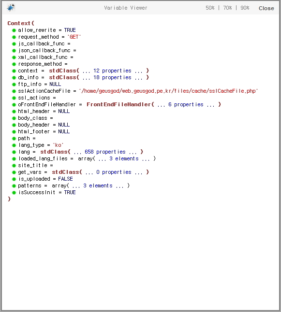The width and height of the screenshot is (281, 312).
Task: Set viewer size to 70%
Action: click(227, 8)
